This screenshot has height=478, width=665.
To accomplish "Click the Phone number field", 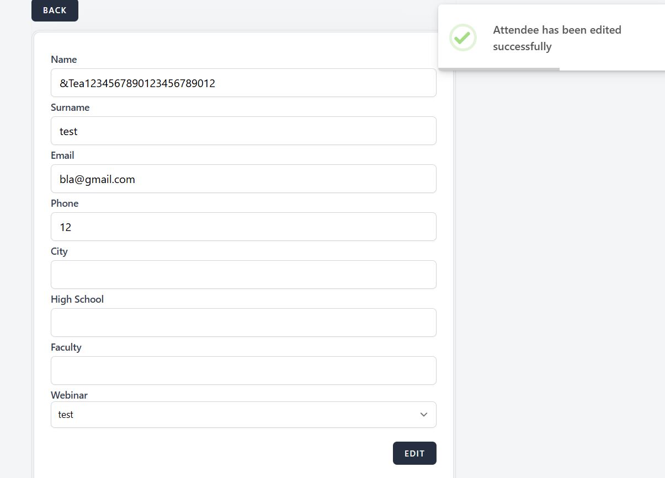I will click(x=243, y=227).
